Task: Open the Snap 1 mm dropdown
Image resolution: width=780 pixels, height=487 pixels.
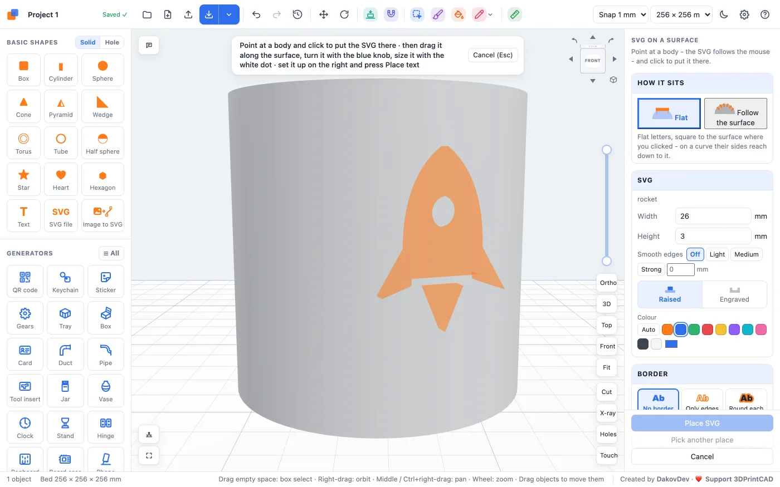Action: [621, 14]
